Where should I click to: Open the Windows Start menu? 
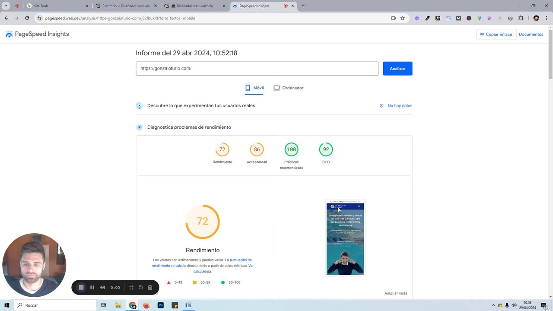(7, 305)
